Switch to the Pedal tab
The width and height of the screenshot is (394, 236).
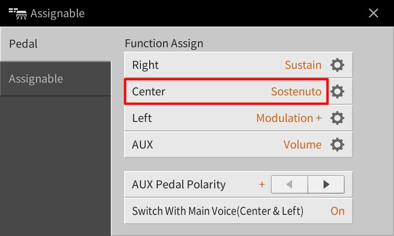55,44
